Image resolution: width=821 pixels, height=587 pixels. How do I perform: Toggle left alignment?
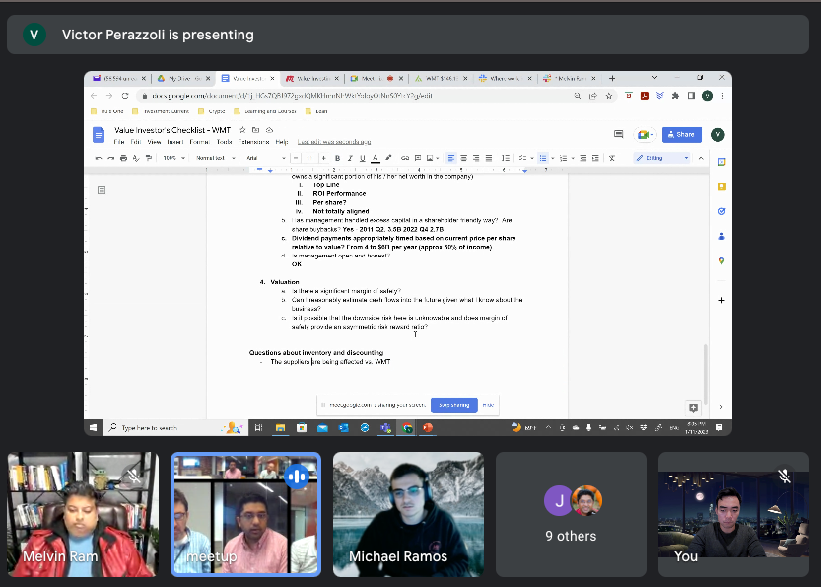point(451,158)
